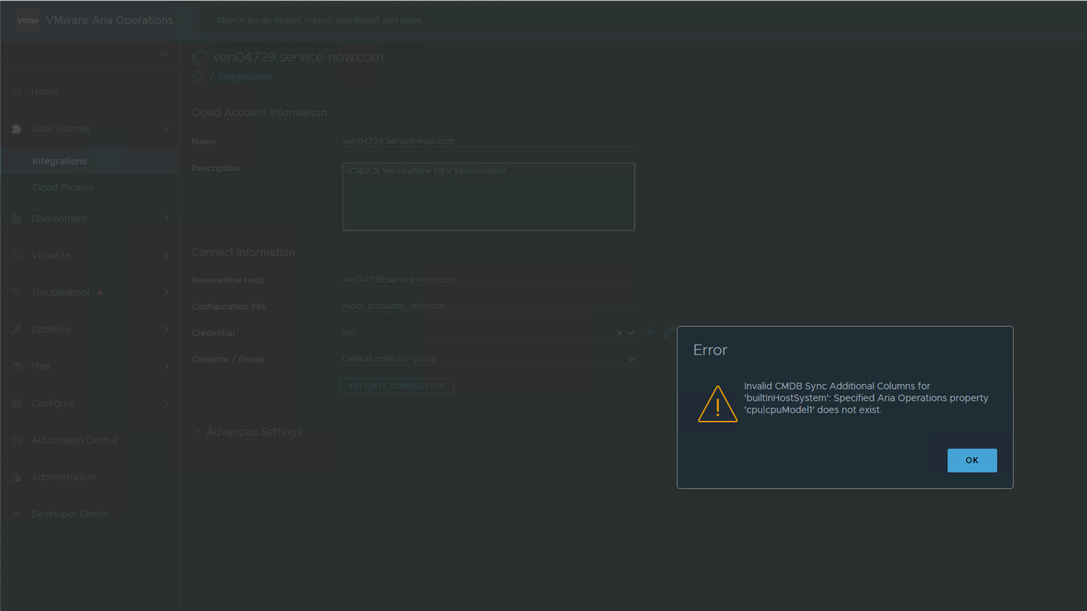Click the Developer Center code icon
1087x611 pixels.
click(x=17, y=514)
